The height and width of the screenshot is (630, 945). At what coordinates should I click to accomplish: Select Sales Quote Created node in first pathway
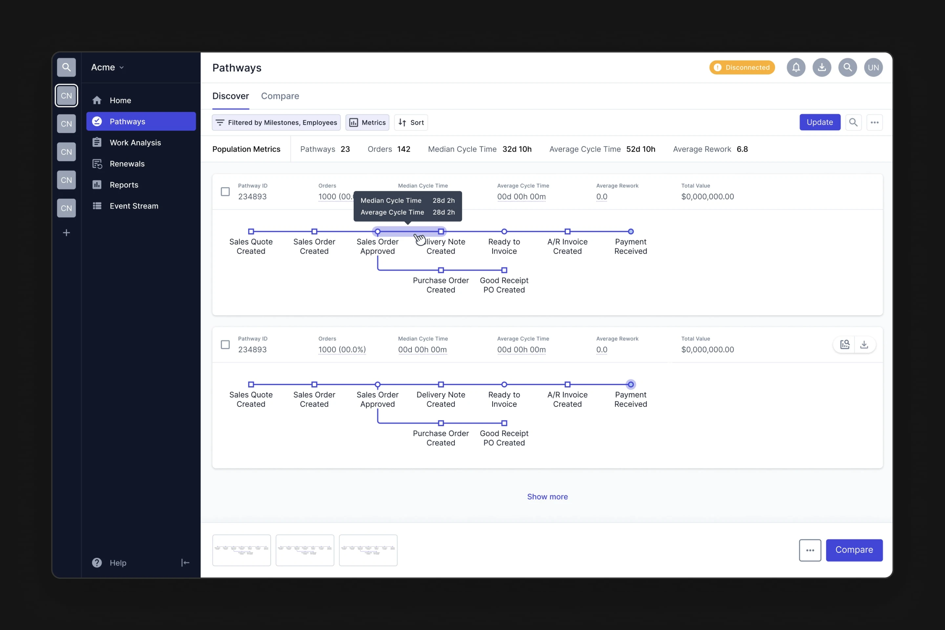tap(251, 231)
